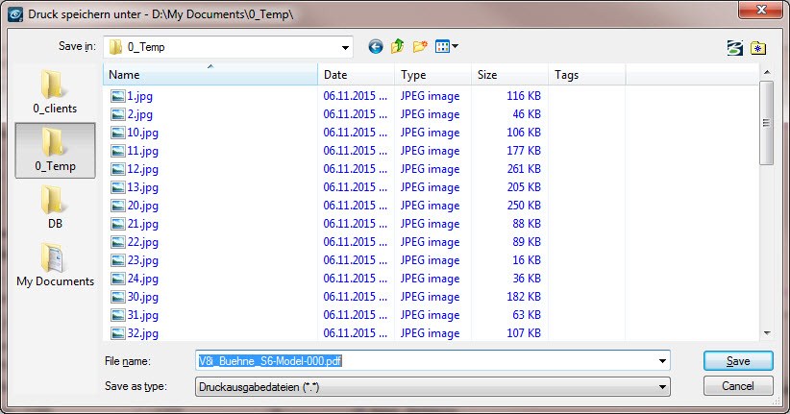Click the file list scroll down arrow
This screenshot has height=414, width=790.
767,333
